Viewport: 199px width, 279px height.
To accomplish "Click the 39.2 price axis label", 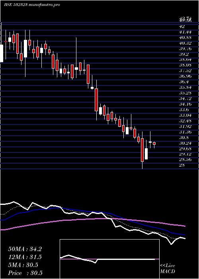I will (x=184, y=54).
